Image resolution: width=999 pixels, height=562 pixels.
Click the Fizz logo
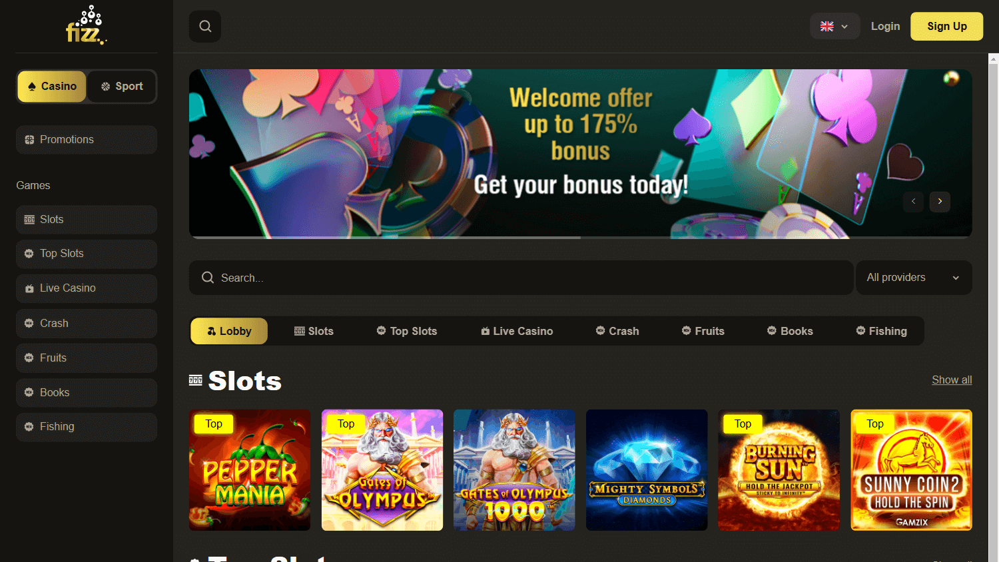tap(87, 25)
